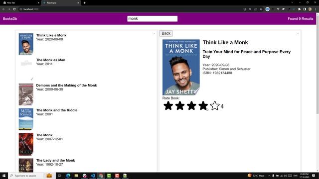Click the Think Like a Monk list thumbnail
319x179 pixels.
click(x=26, y=44)
